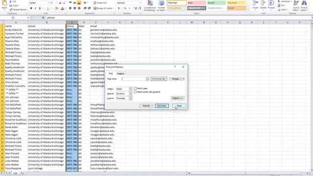The height and width of the screenshot is (176, 313).
Task: Expand the Name Box dropdown arrow
Action: (28, 18)
